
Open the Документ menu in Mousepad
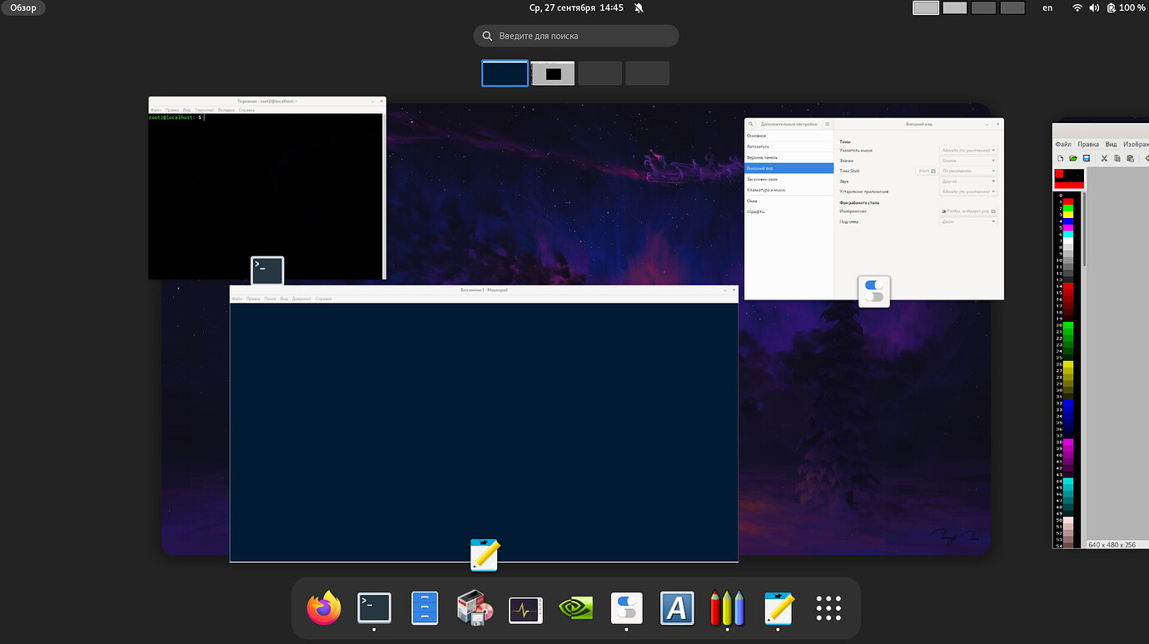click(x=302, y=298)
